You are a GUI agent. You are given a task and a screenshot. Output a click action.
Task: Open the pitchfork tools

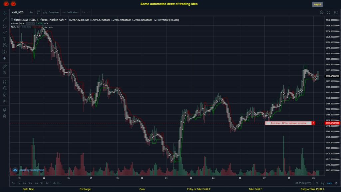tap(5, 26)
